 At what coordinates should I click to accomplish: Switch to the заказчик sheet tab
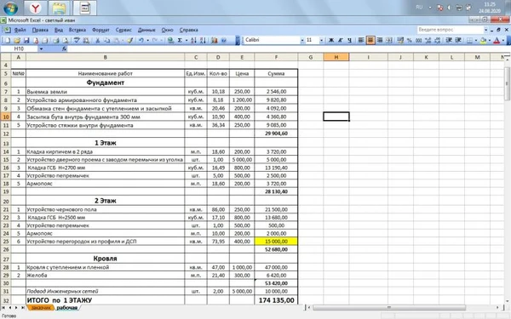click(40, 308)
